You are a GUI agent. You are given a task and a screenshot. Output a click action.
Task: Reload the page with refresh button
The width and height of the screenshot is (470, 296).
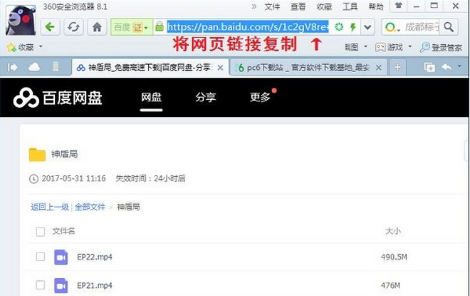pyautogui.click(x=73, y=27)
